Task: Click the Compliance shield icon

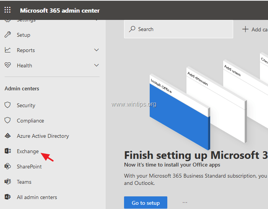Action: [8, 121]
